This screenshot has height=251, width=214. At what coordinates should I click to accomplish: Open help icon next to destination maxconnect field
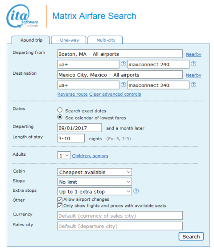coord(193,85)
